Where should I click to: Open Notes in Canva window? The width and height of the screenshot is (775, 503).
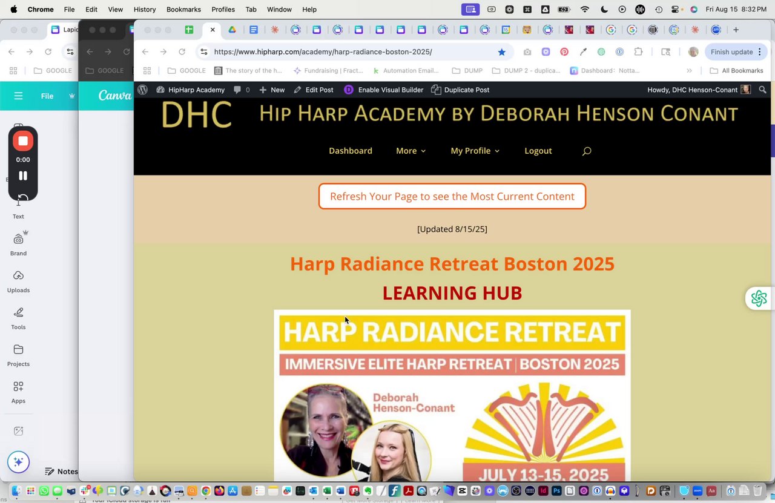(61, 472)
